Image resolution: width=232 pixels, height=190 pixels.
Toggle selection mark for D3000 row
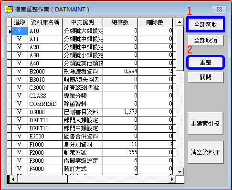(x=20, y=112)
